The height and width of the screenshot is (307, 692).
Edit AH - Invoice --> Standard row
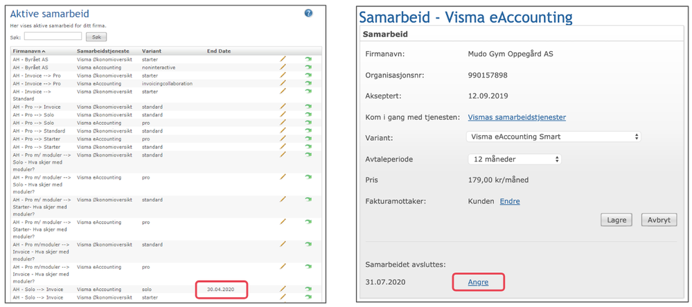click(x=283, y=91)
